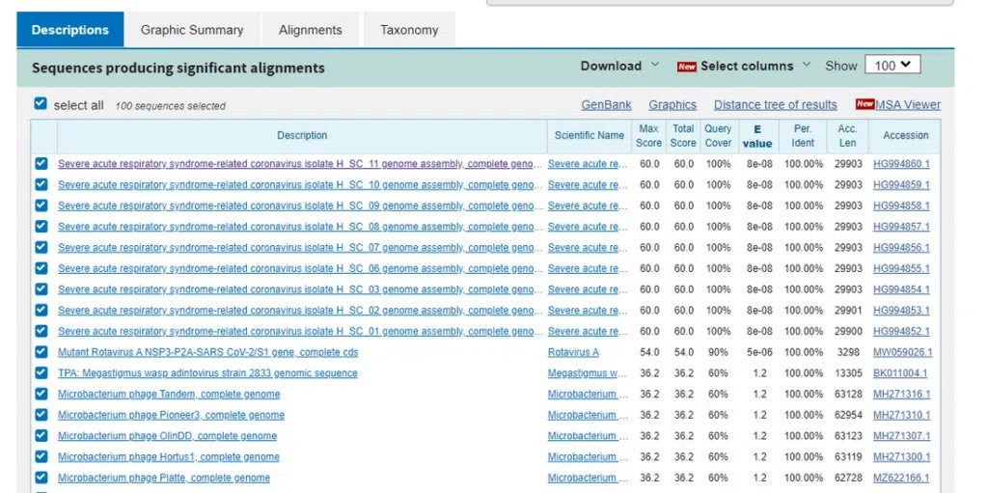988x493 pixels.
Task: Click the 90% query cover cell
Action: pyautogui.click(x=718, y=352)
